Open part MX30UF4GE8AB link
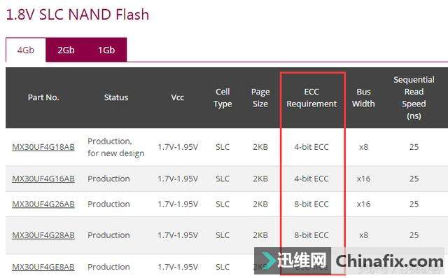448x278 pixels. [43, 267]
